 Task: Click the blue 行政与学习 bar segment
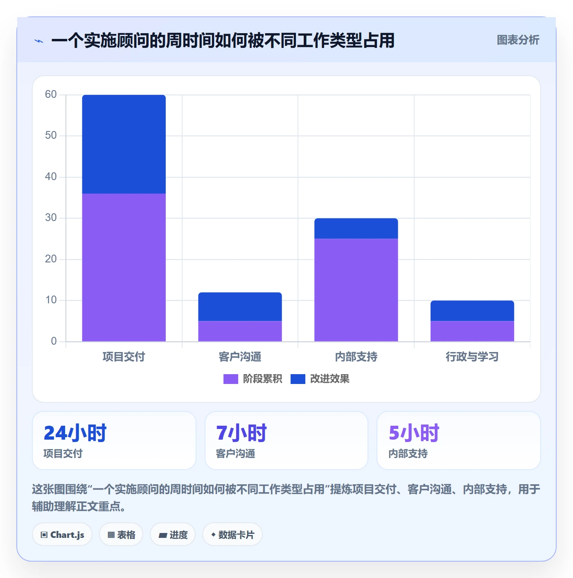(472, 311)
